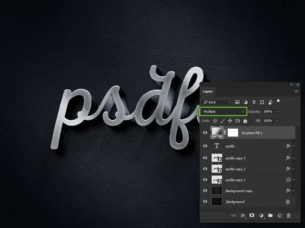
Task: Lock transparent pixels icon
Action: 215,121
